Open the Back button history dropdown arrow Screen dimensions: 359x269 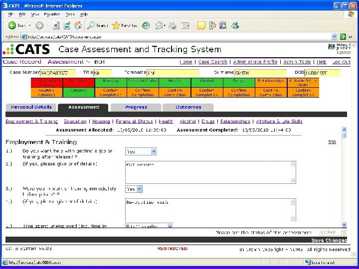pos(30,25)
